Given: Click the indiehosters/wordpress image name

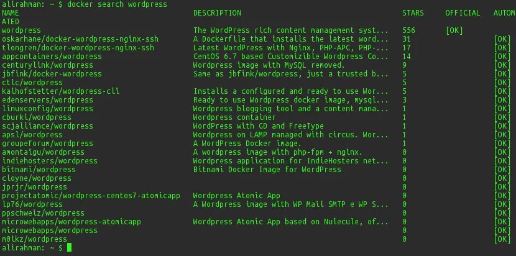Looking at the screenshot, I should click(x=50, y=160).
